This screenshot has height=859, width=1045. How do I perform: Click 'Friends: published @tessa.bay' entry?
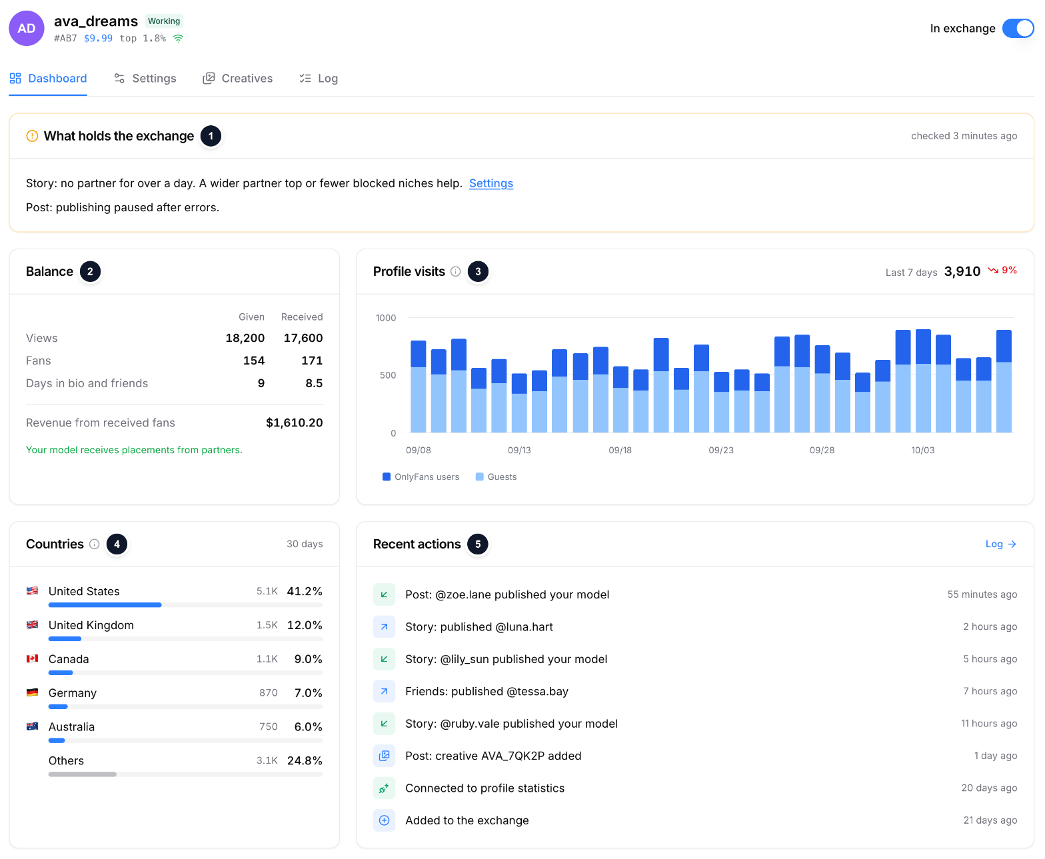[695, 691]
